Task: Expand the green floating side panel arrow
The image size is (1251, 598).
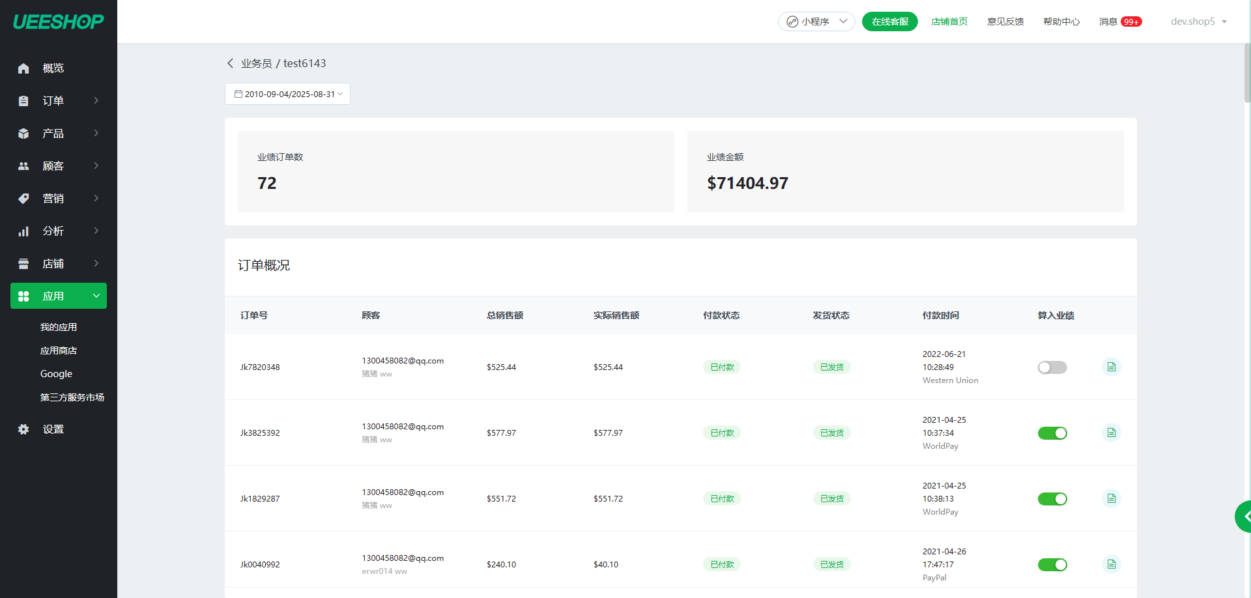Action: click(x=1244, y=517)
